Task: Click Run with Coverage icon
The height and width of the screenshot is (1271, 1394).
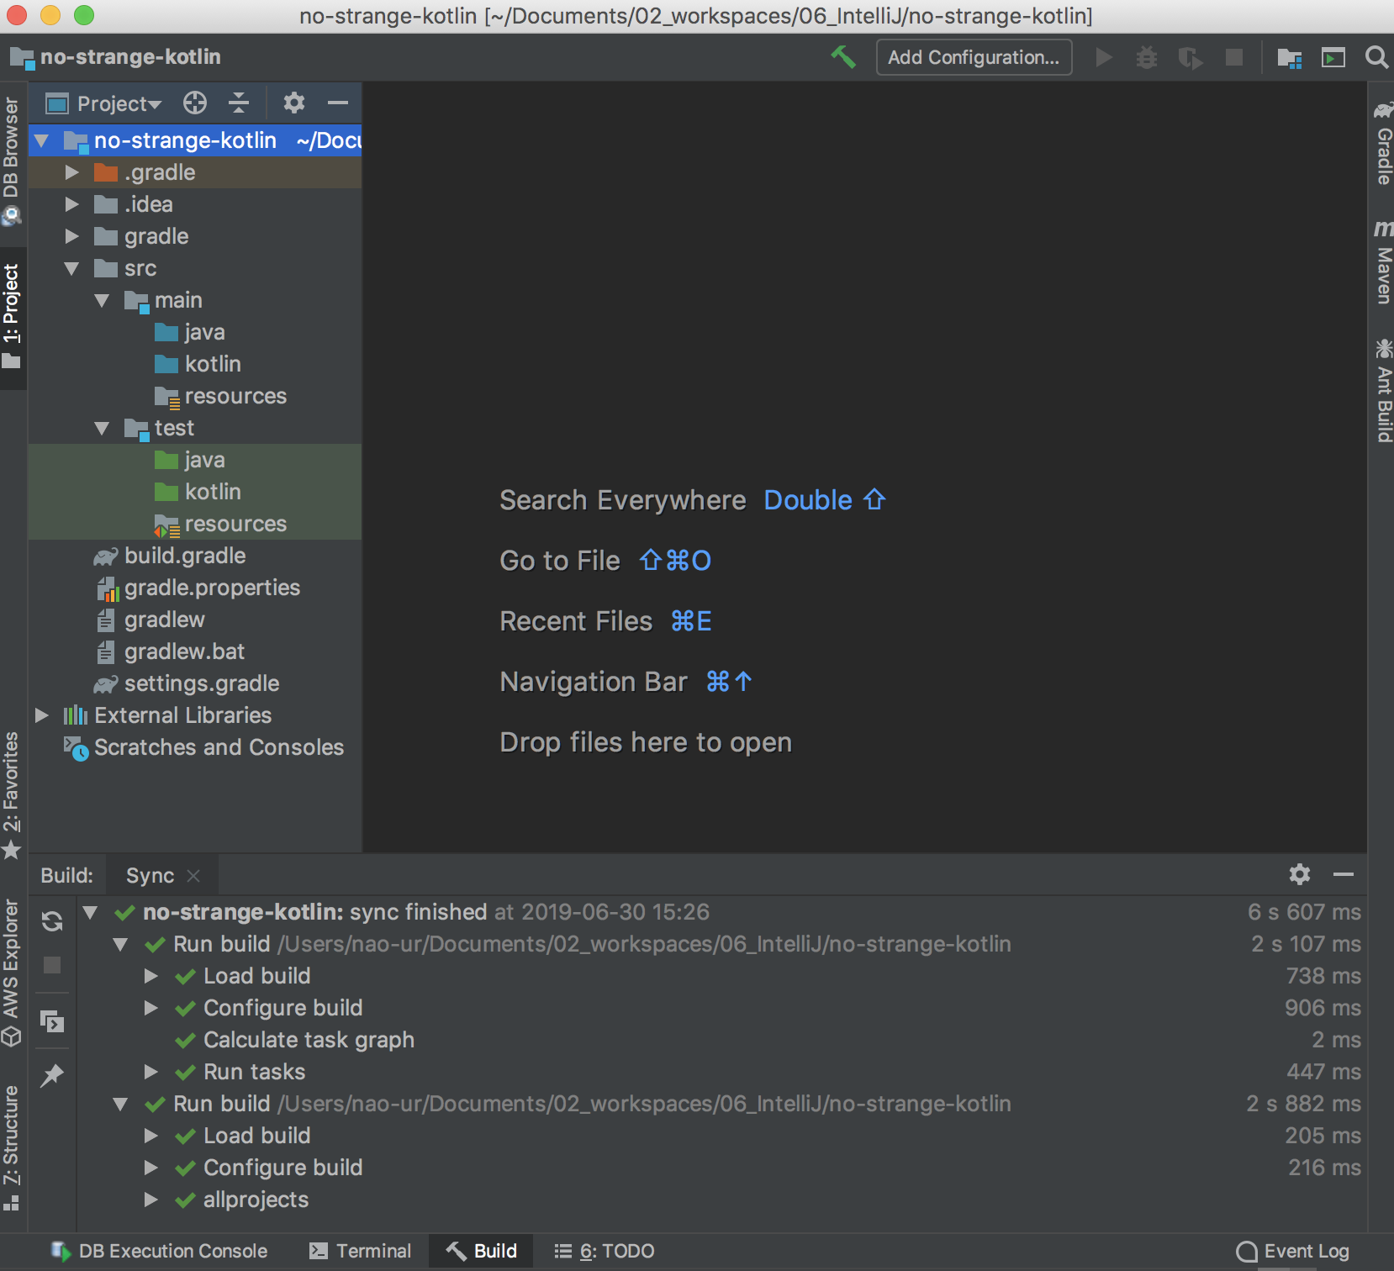Action: (x=1190, y=57)
